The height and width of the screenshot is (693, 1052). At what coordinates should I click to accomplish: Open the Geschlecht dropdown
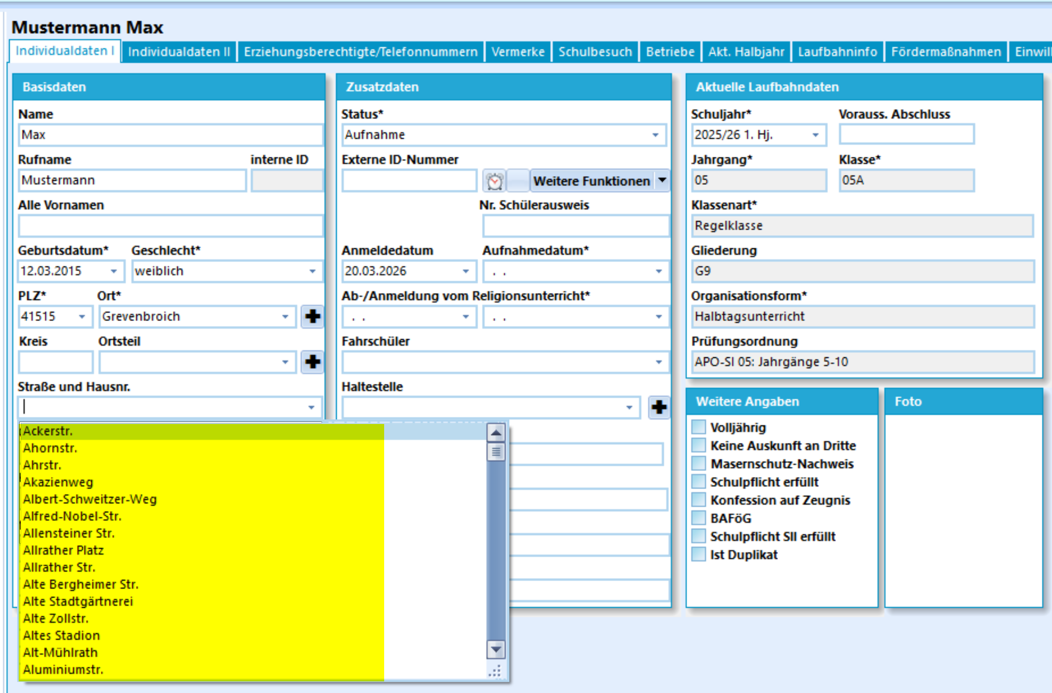312,272
